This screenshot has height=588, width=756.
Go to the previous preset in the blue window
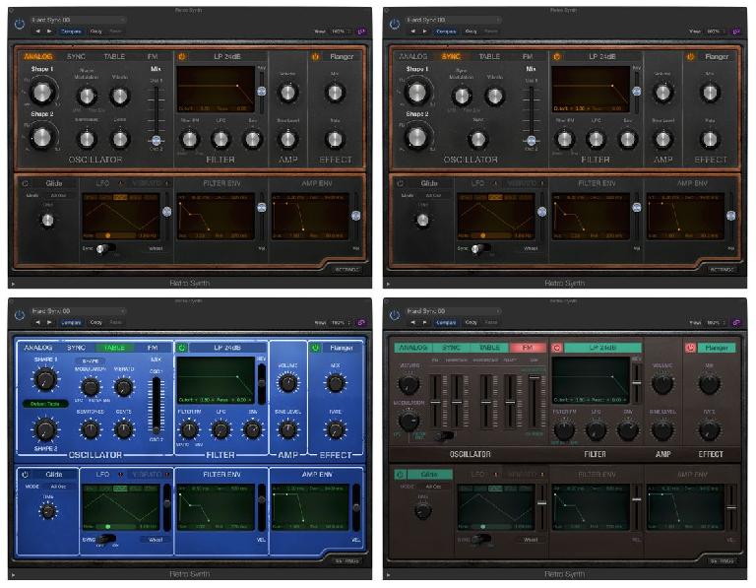pos(37,322)
